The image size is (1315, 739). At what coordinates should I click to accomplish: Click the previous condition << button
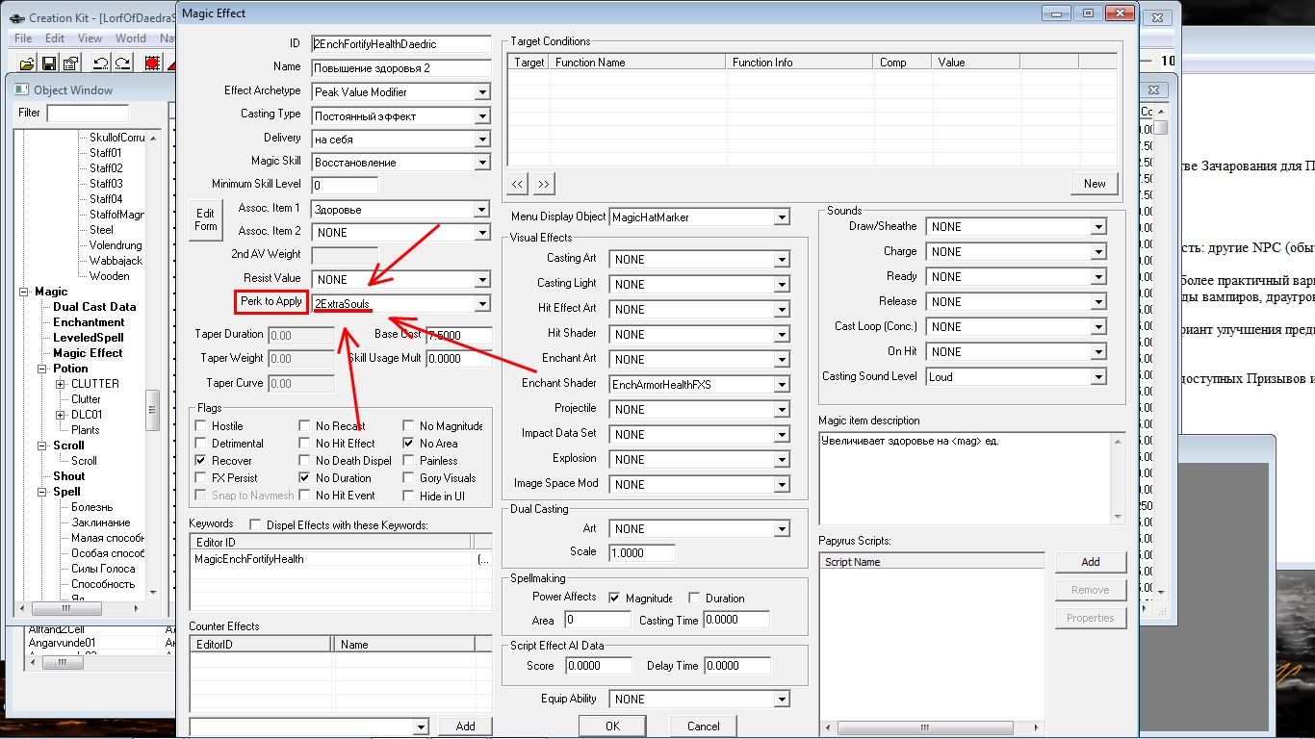tap(518, 184)
